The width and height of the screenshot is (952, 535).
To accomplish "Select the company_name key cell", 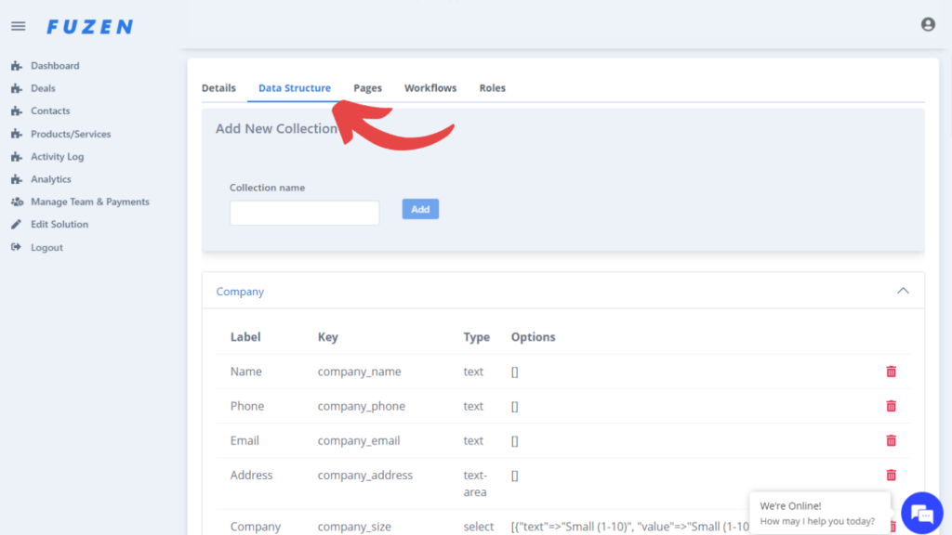I will (360, 372).
